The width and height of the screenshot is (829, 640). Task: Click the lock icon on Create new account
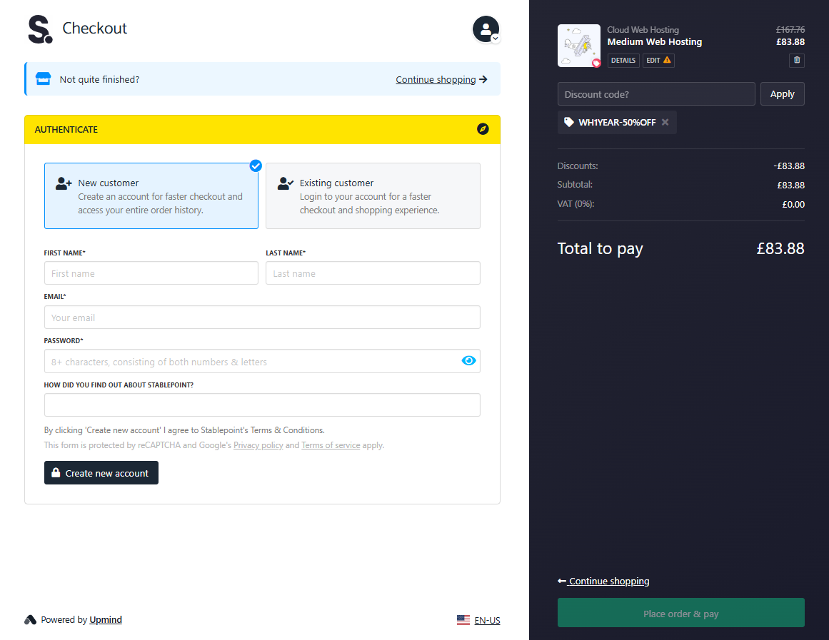pos(56,472)
